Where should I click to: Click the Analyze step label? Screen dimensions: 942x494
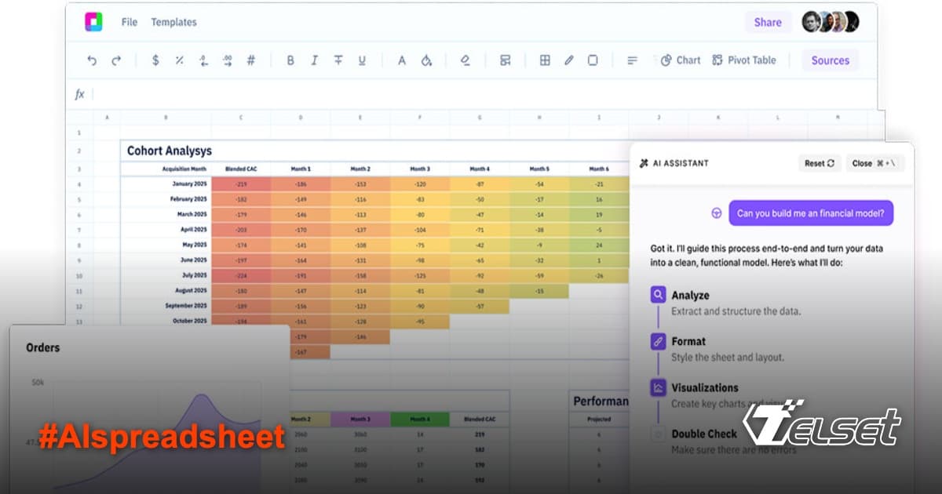coord(690,296)
